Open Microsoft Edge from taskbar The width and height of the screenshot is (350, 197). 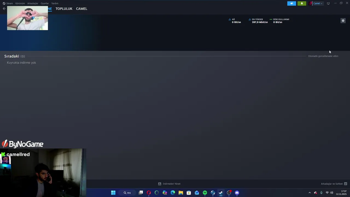[x=173, y=193]
